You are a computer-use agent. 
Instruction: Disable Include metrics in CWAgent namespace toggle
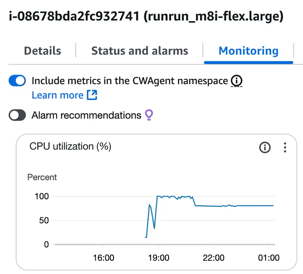tap(17, 81)
